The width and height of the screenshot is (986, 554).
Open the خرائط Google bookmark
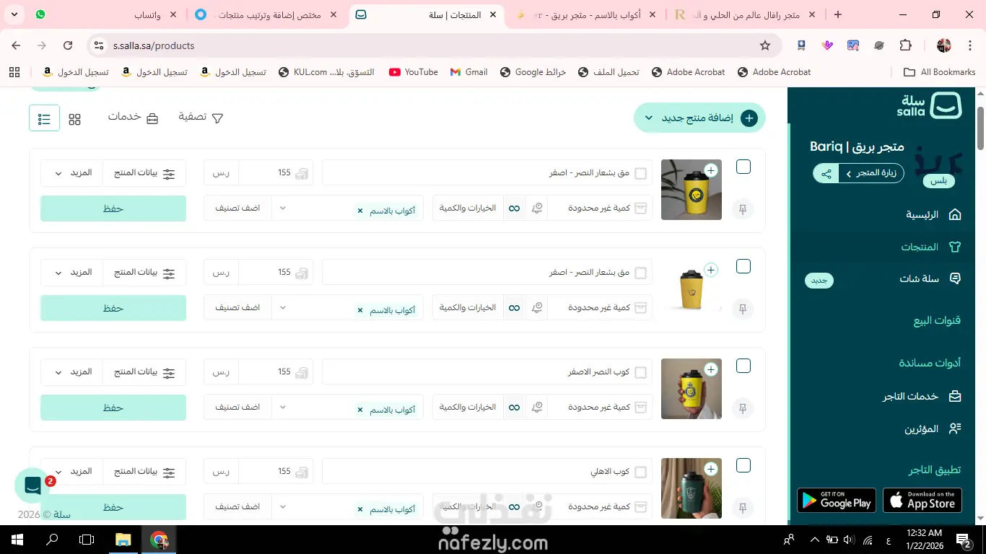[x=533, y=72]
